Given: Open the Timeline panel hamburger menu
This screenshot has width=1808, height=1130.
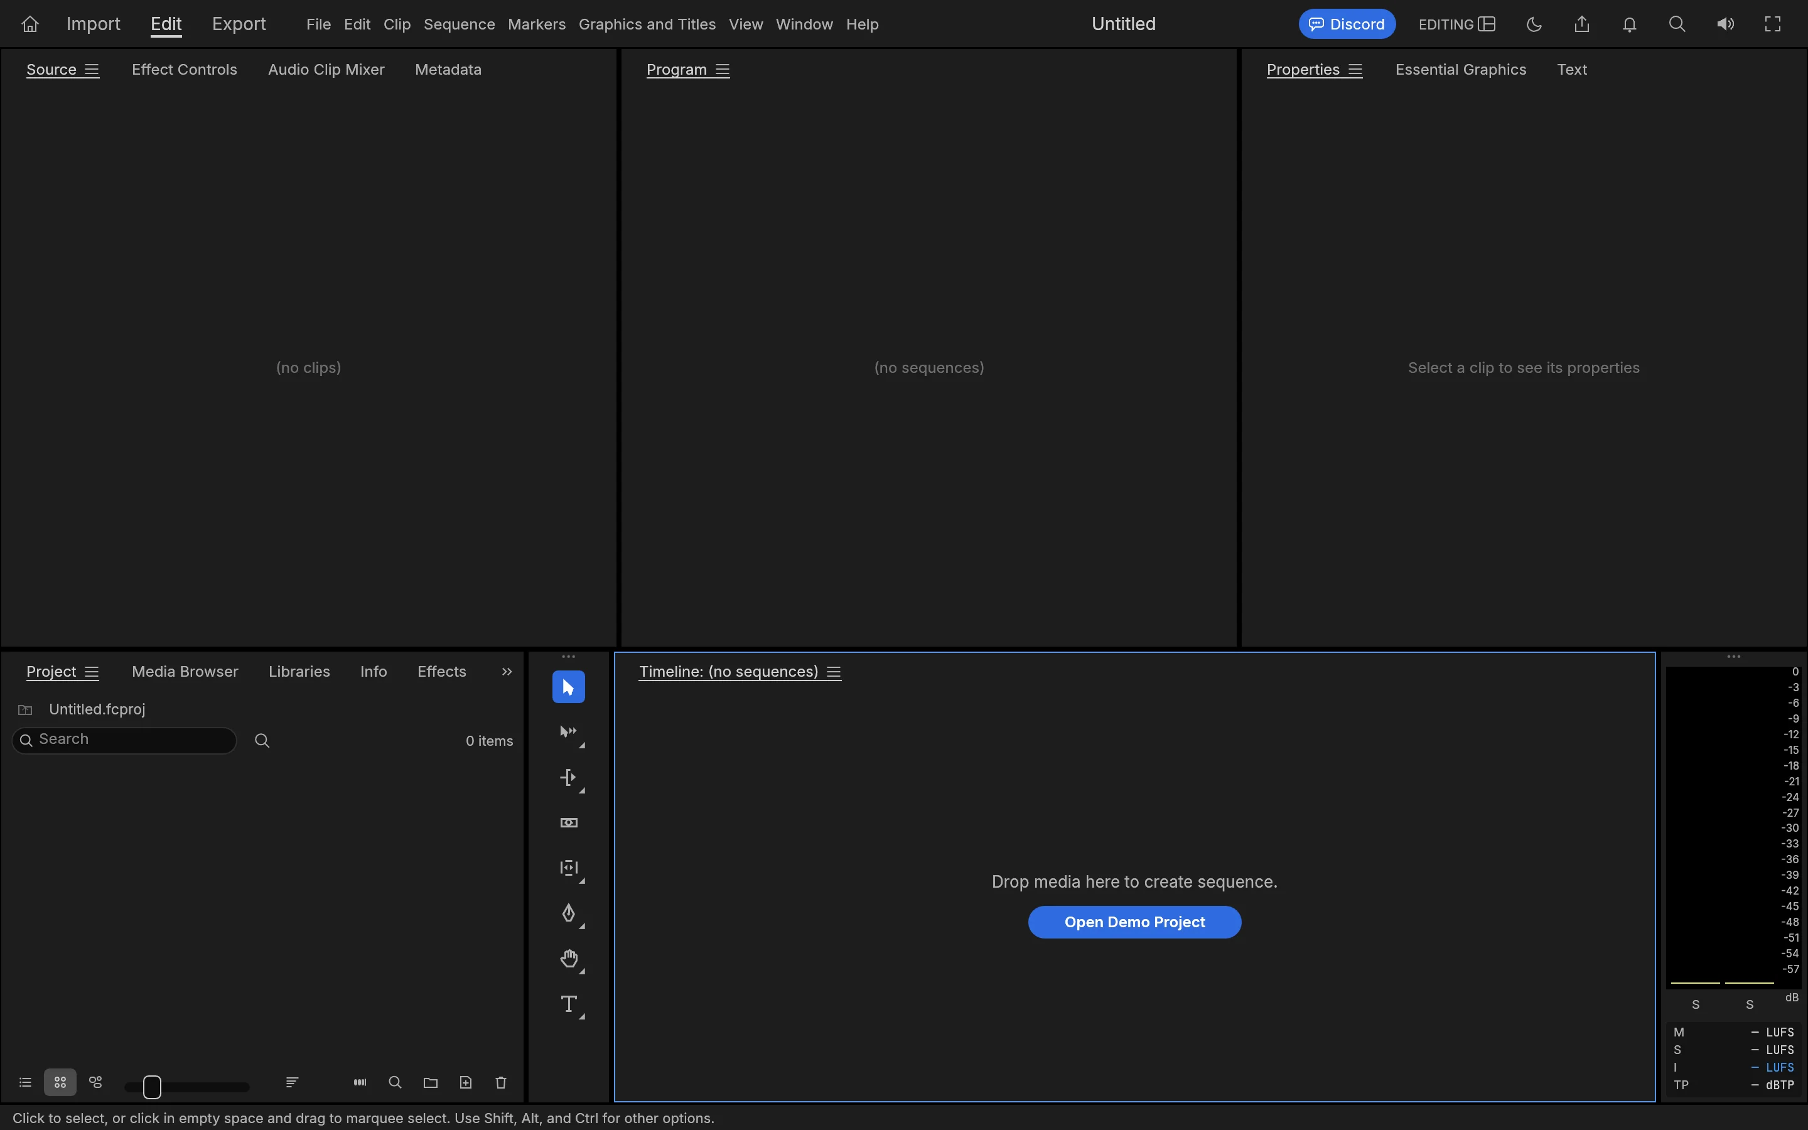Looking at the screenshot, I should point(834,672).
